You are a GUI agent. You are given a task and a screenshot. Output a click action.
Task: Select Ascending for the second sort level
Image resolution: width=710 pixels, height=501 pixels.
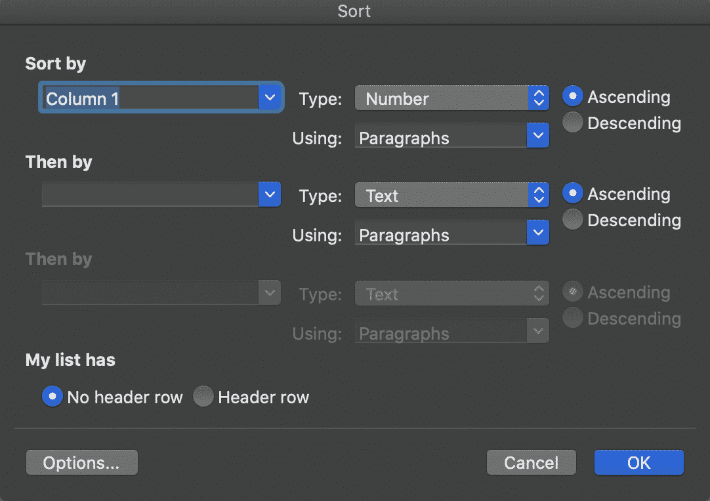click(572, 193)
